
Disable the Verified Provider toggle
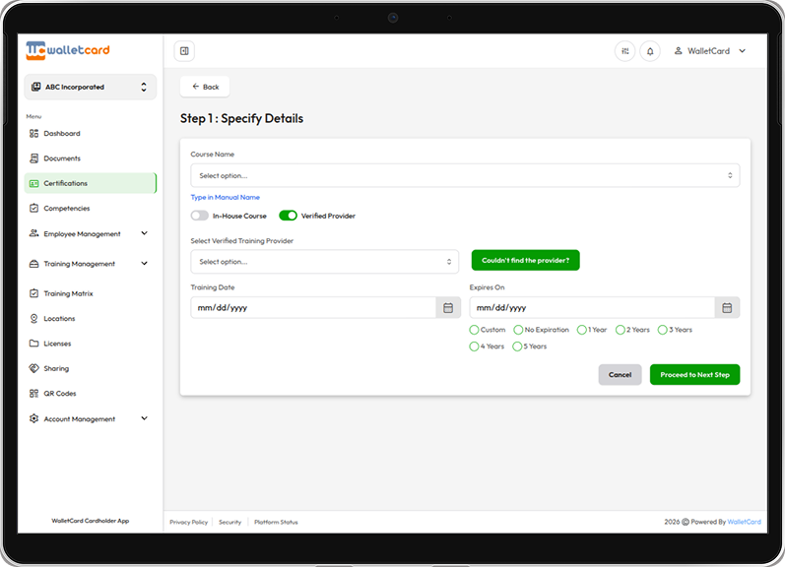288,216
